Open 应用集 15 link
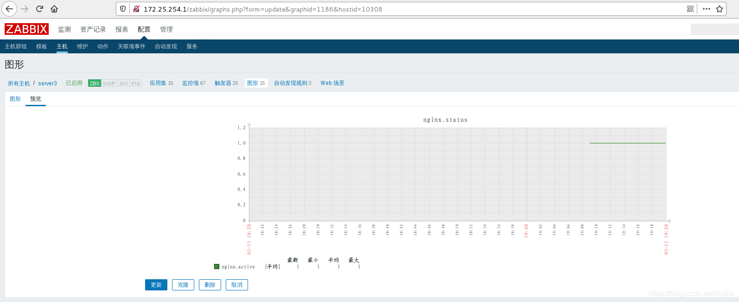Viewport: 739px width, 302px height. pyautogui.click(x=161, y=83)
